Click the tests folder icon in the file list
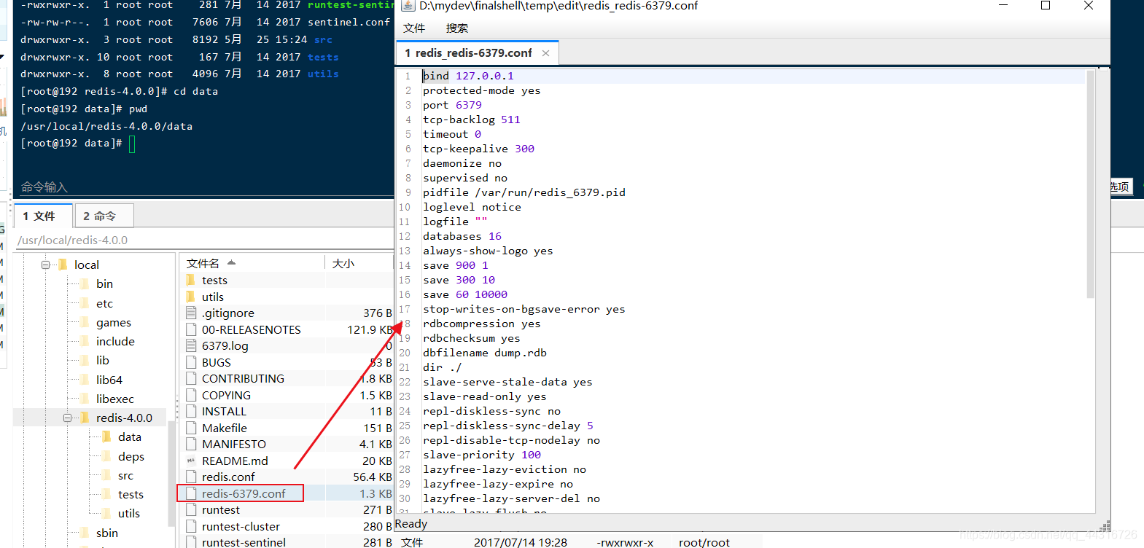 (191, 280)
